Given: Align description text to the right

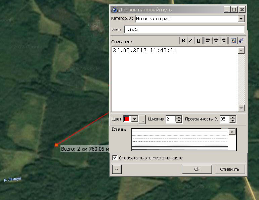Looking at the screenshot, I should coord(223,41).
